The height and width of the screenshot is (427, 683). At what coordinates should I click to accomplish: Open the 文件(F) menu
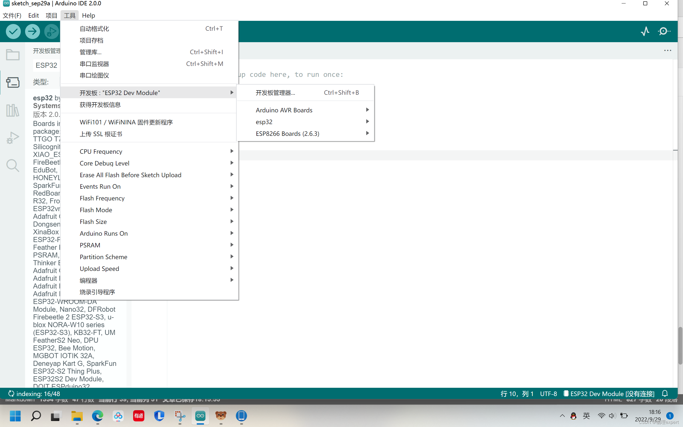click(x=12, y=15)
